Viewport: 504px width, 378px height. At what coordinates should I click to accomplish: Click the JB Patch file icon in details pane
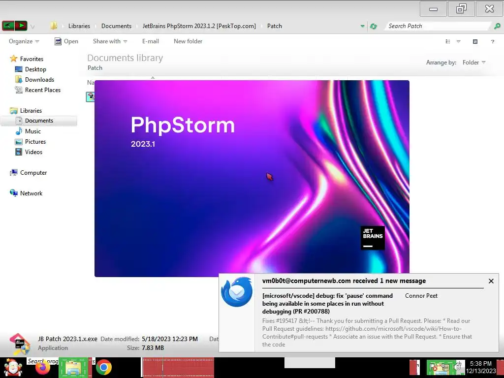[20, 344]
